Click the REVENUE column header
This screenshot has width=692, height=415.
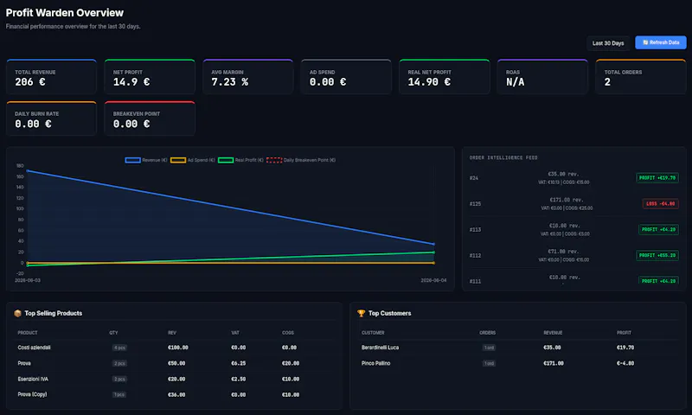pos(553,333)
